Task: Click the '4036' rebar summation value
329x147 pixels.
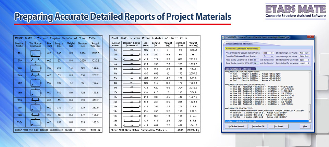Action: coord(180,130)
